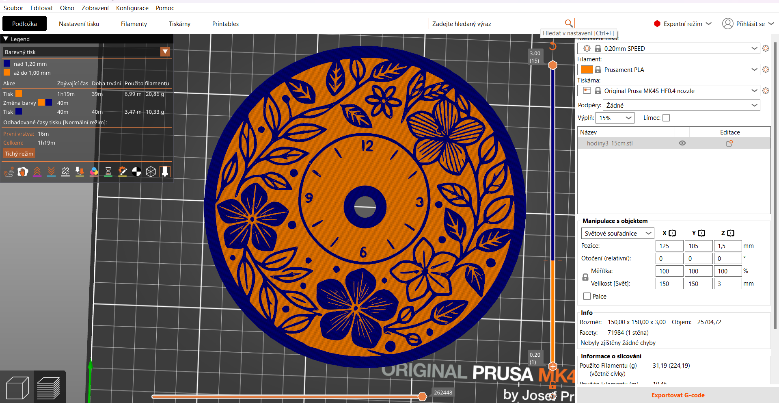Collapse the Legend panel triangle
779x403 pixels.
(x=6, y=39)
